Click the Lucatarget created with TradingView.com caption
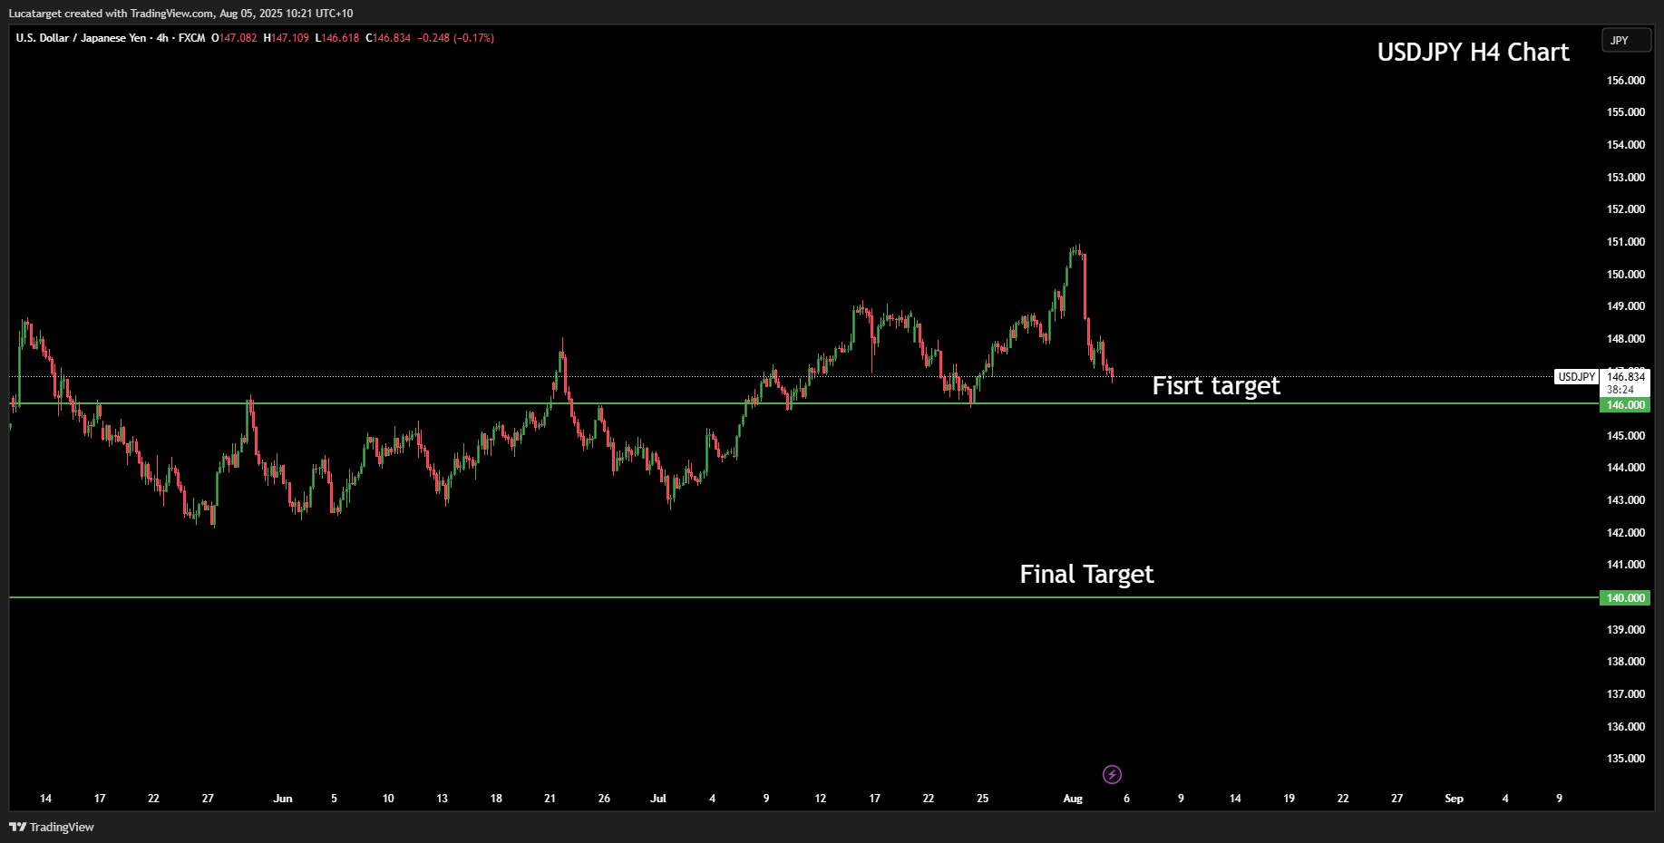 click(180, 14)
